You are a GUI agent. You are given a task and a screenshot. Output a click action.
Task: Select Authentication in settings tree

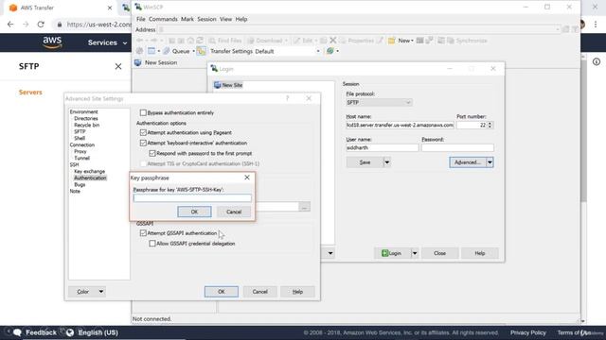click(90, 178)
